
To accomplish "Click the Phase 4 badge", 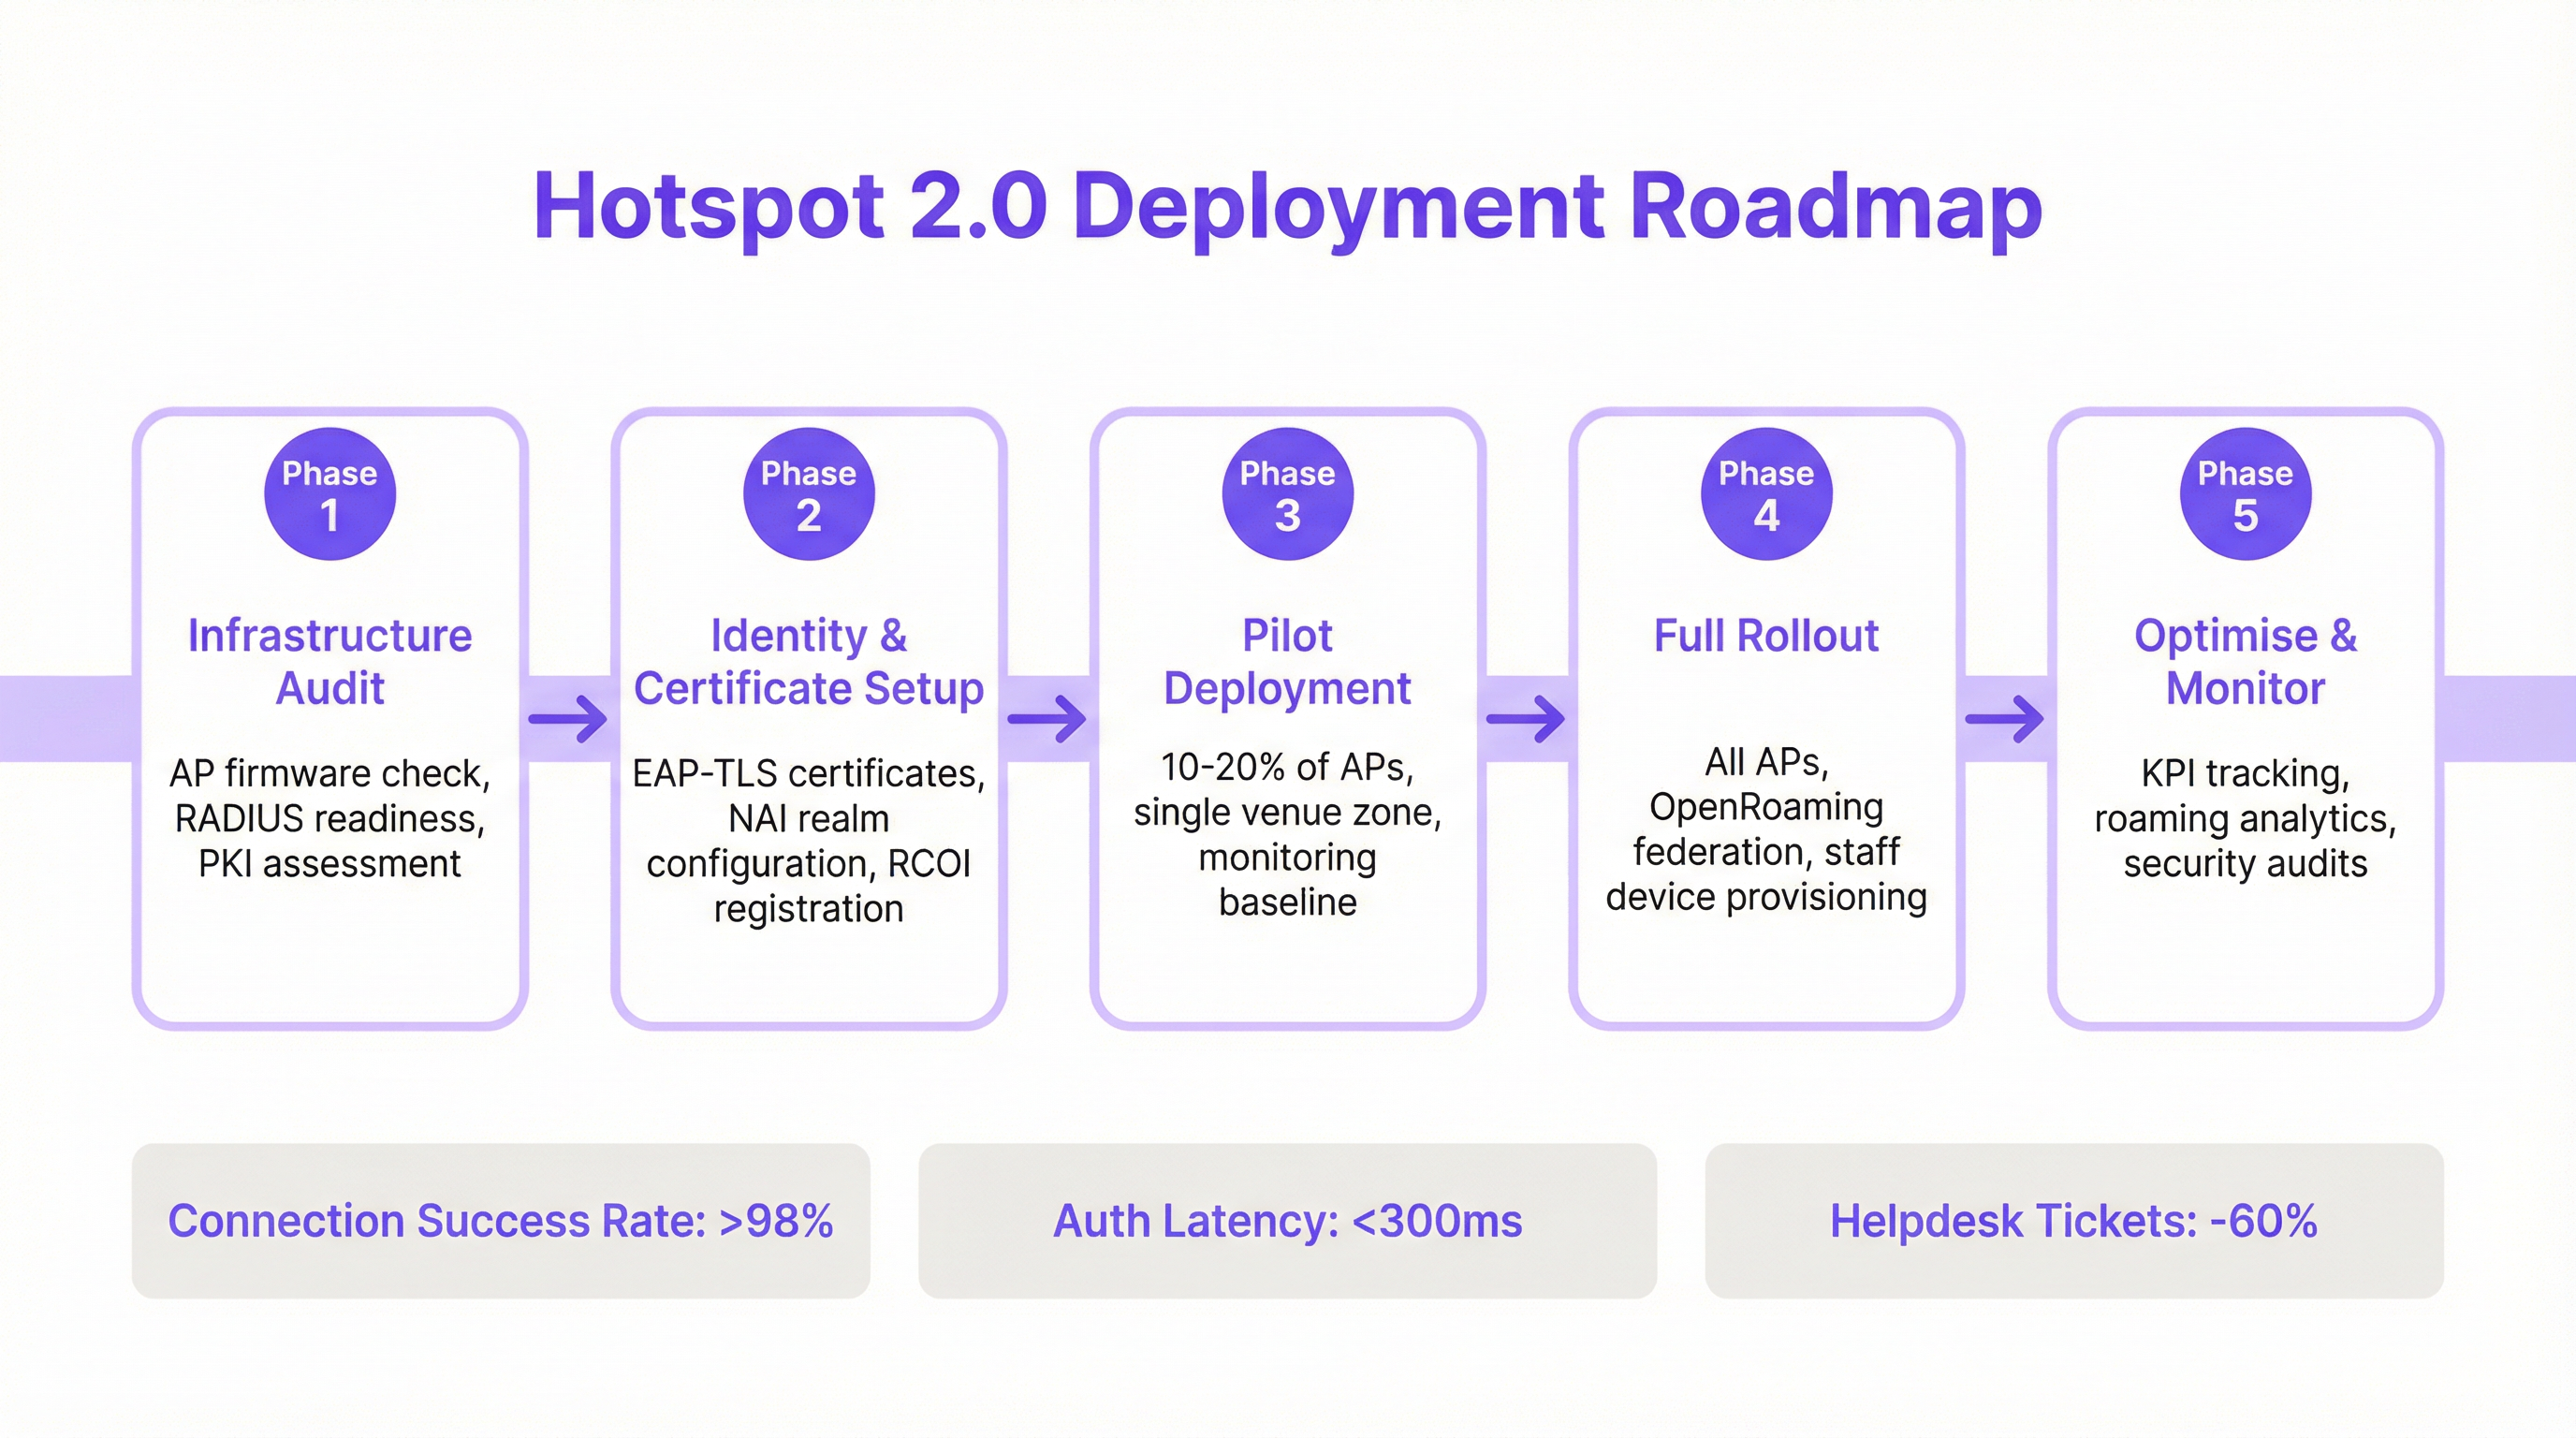I will click(x=1766, y=494).
